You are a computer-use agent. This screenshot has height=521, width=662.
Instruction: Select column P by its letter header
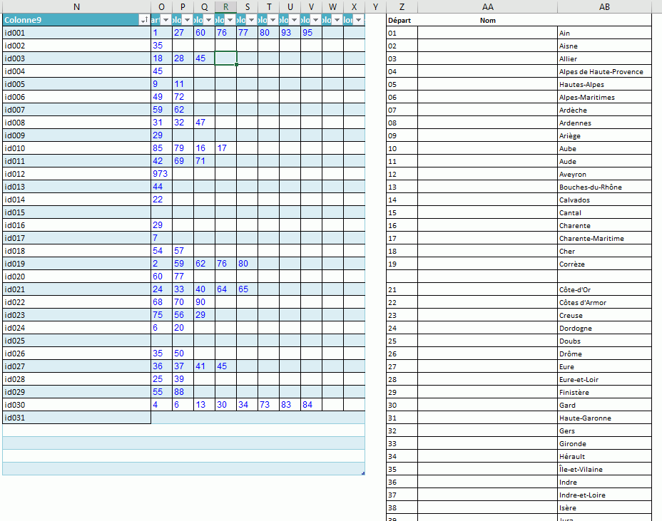183,6
